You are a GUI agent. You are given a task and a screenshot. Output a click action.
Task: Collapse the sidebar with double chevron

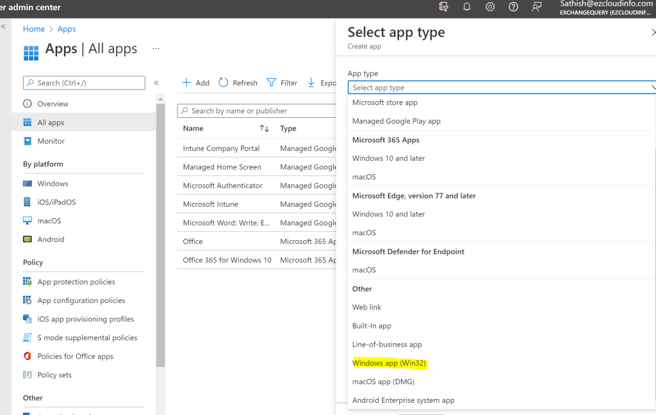(156, 83)
